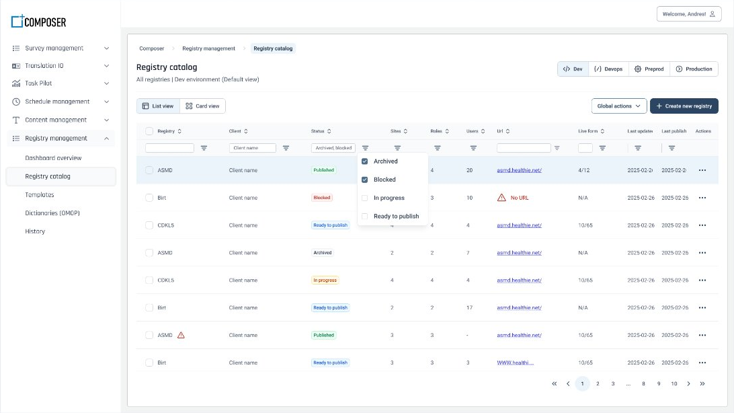This screenshot has width=734, height=413.
Task: Click Registry management breadcrumb
Action: 209,48
